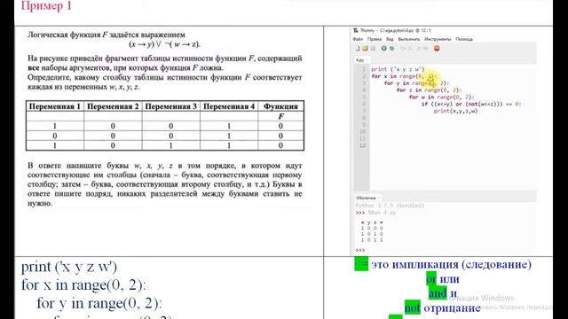The height and width of the screenshot is (319, 568).
Task: Select the 4.py editor tab
Action: pos(362,59)
